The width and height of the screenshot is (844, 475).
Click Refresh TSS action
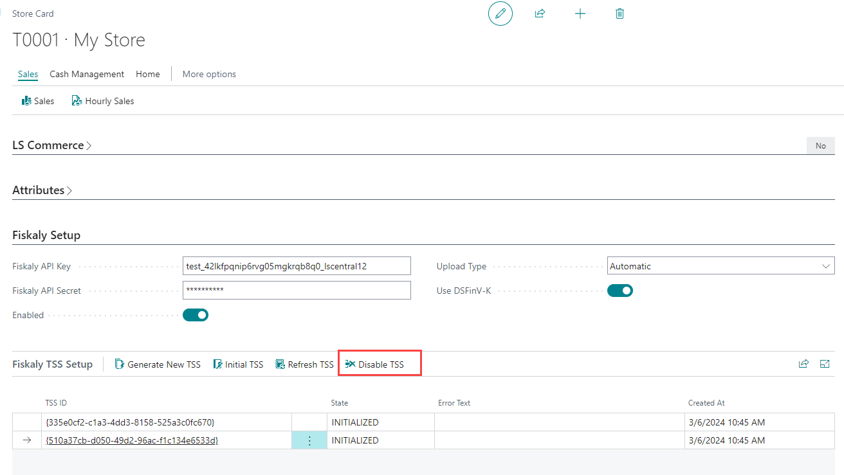tap(304, 364)
